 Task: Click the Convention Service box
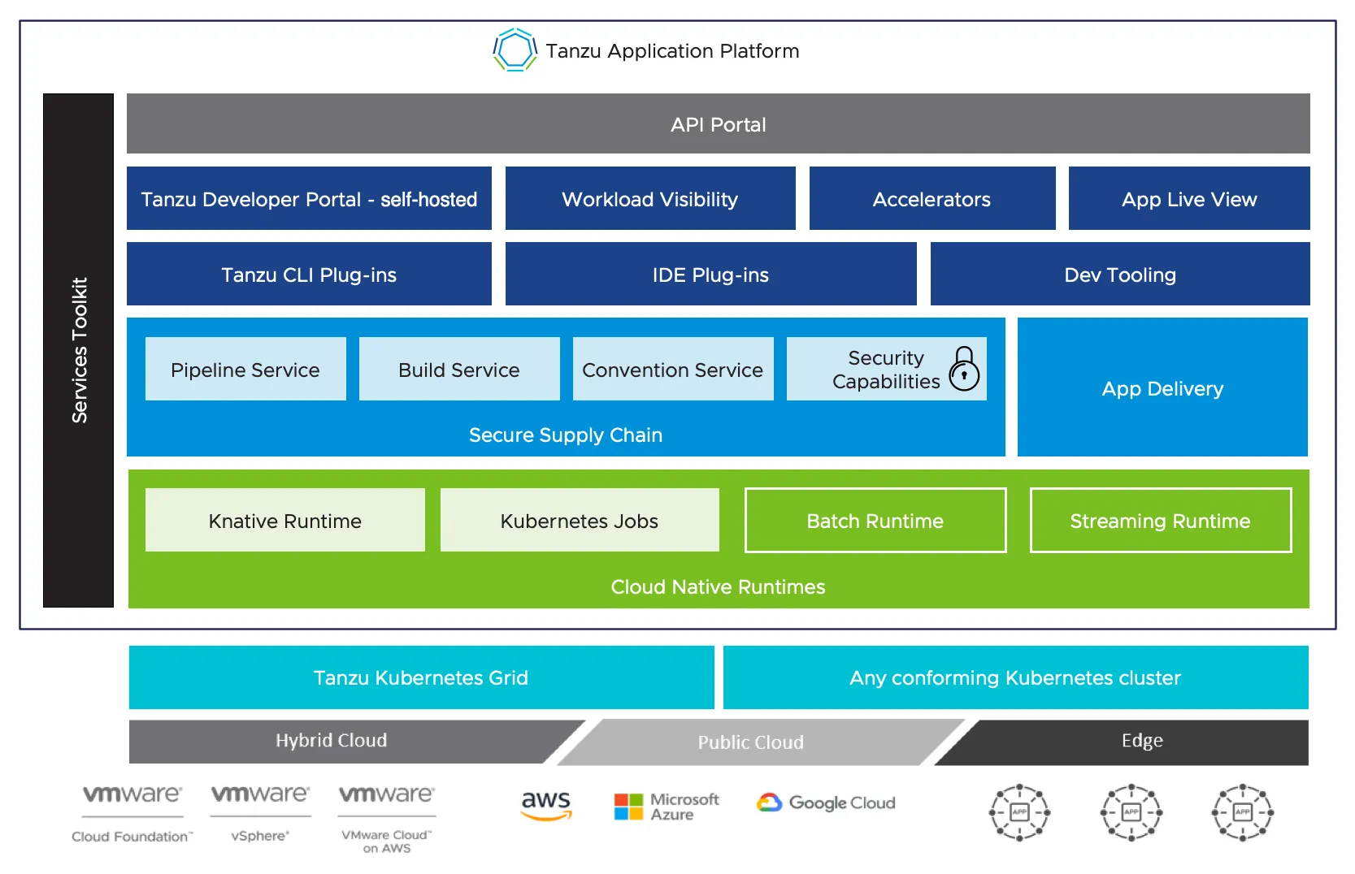point(673,369)
